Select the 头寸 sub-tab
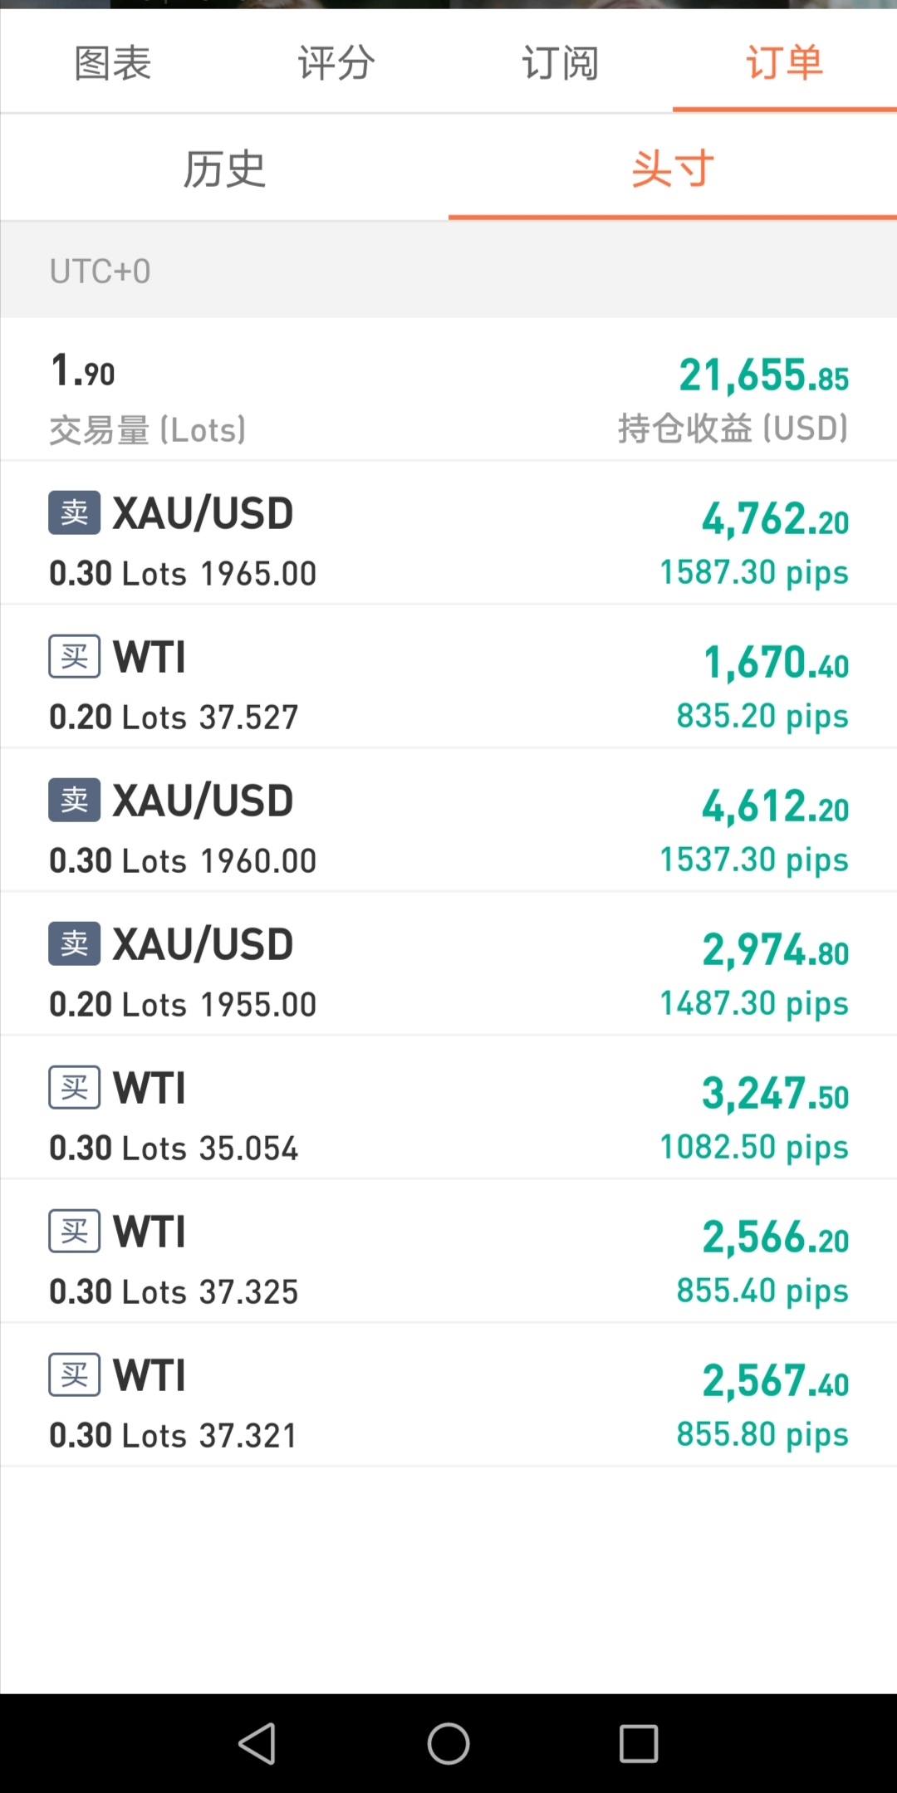 pyautogui.click(x=673, y=169)
